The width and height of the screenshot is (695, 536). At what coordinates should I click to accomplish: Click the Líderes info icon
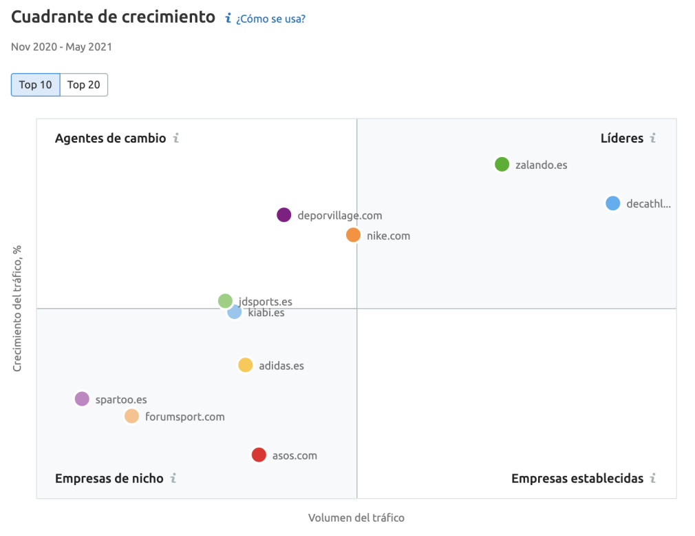(653, 138)
